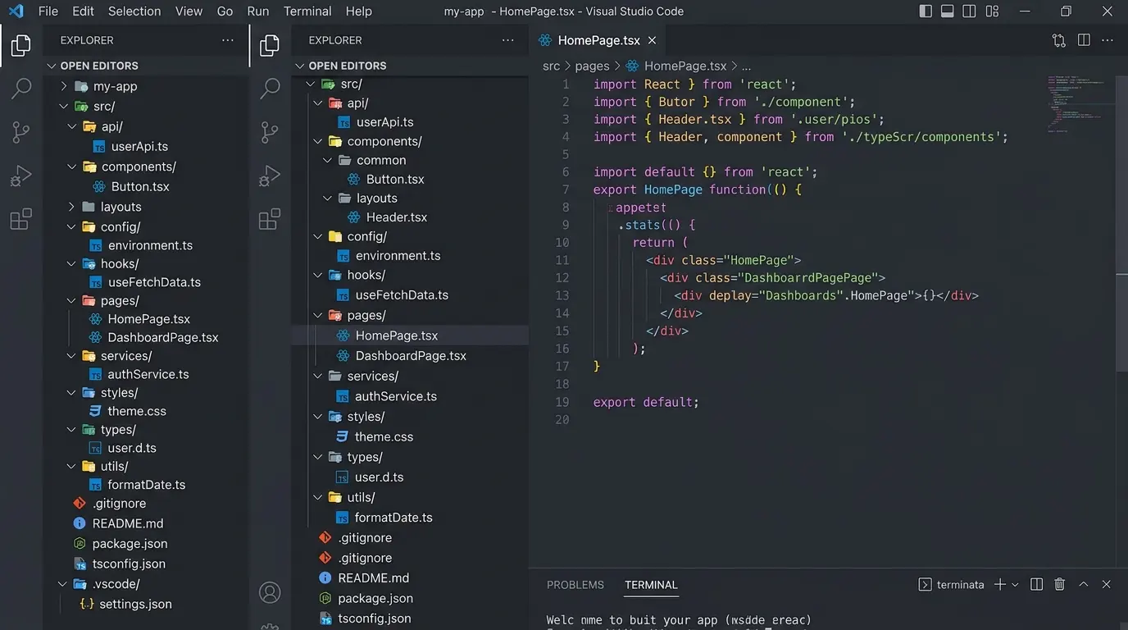This screenshot has height=630, width=1128.
Task: Switch to the TERMINAL panel tab
Action: 651,585
